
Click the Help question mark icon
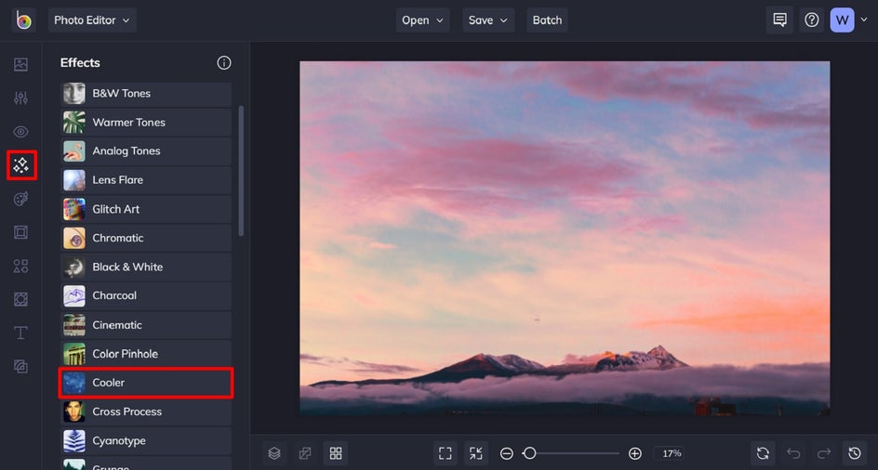812,20
